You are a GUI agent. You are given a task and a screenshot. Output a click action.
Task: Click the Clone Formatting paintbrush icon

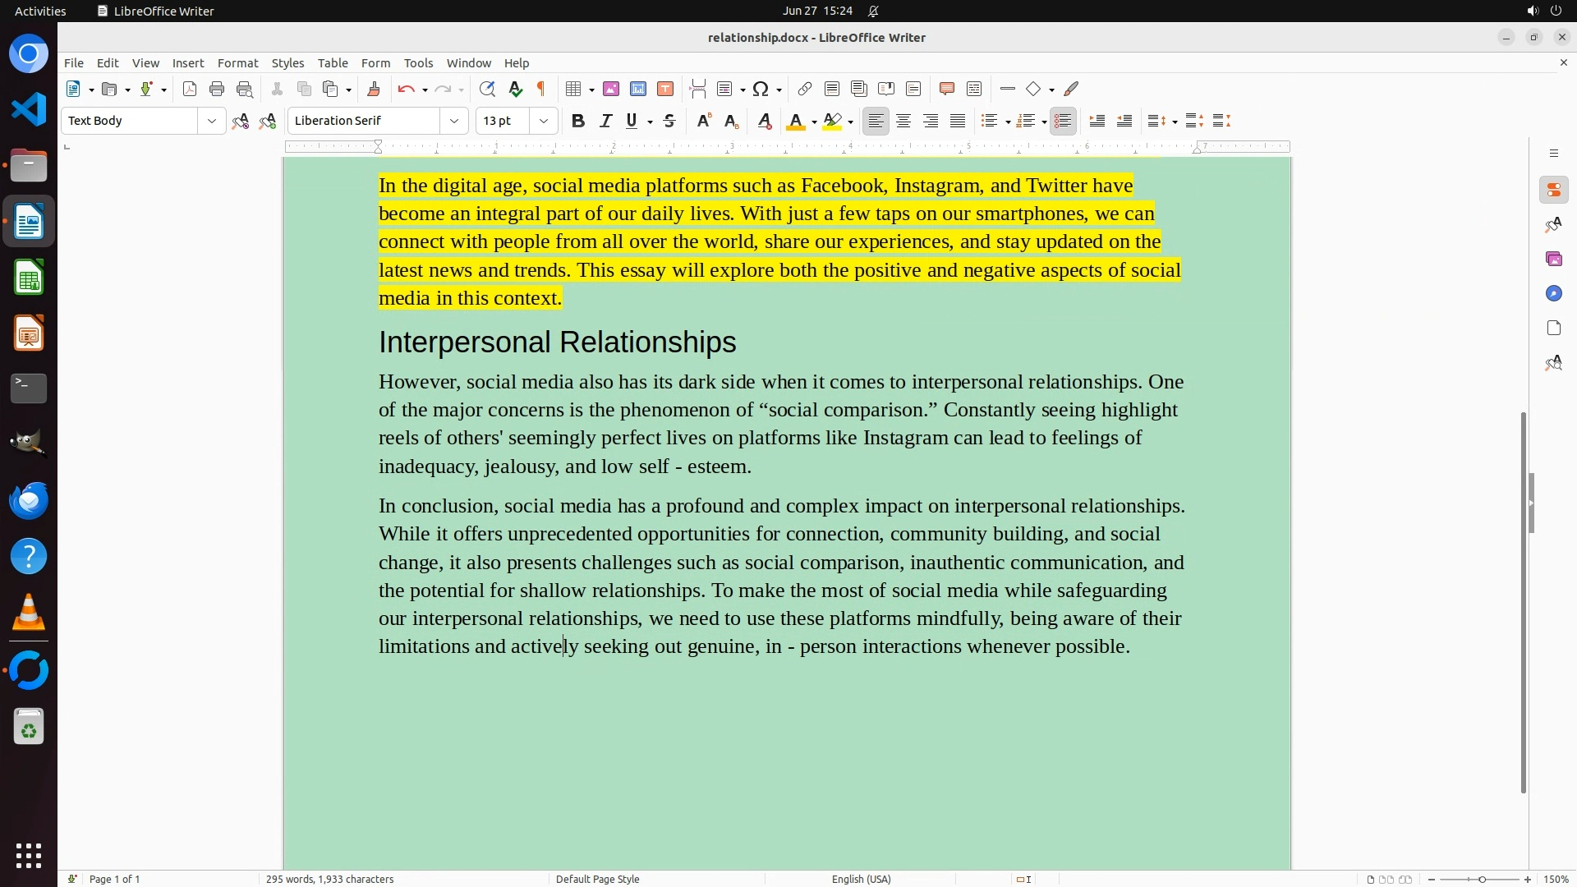[374, 89]
